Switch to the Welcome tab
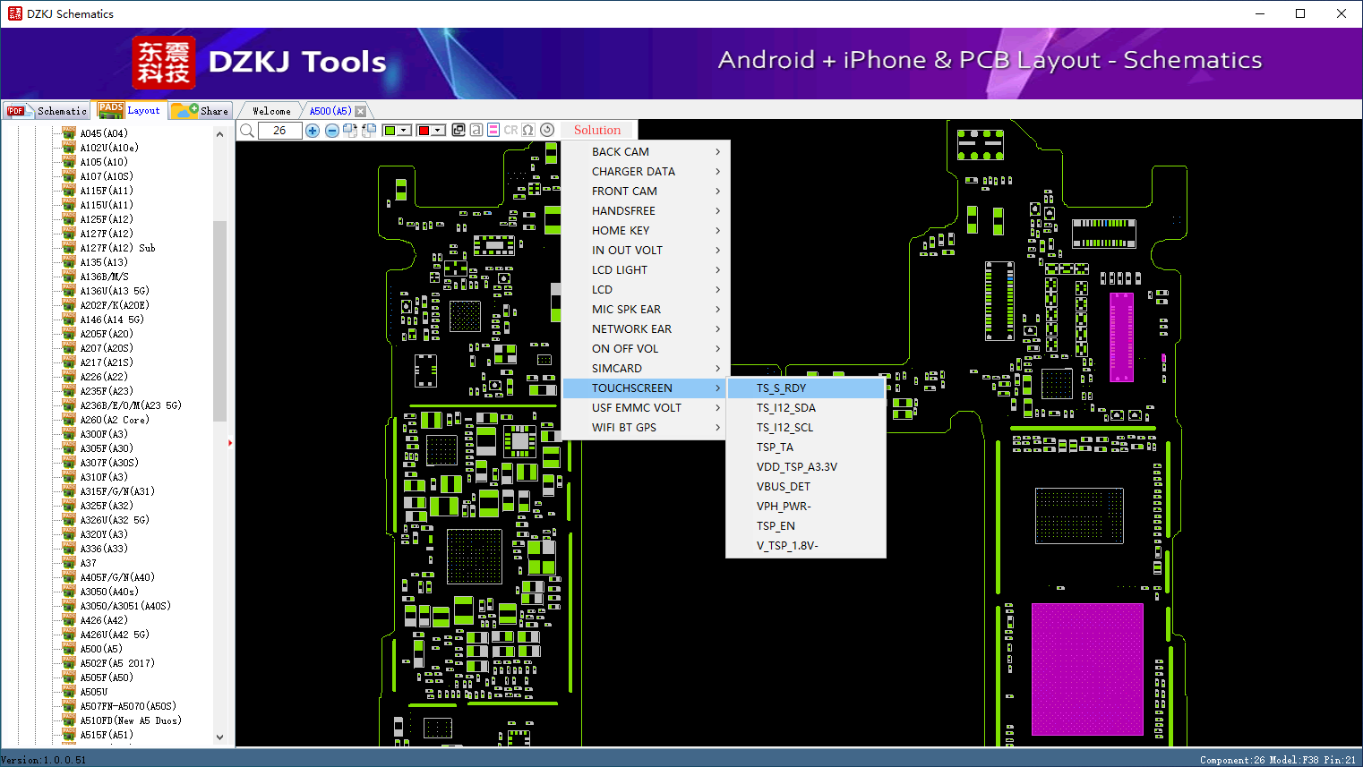The width and height of the screenshot is (1363, 767). point(271,111)
